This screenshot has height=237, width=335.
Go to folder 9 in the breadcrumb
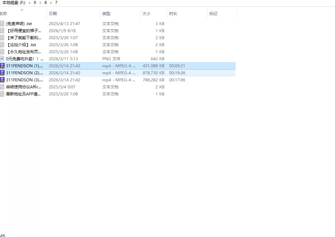(35, 3)
